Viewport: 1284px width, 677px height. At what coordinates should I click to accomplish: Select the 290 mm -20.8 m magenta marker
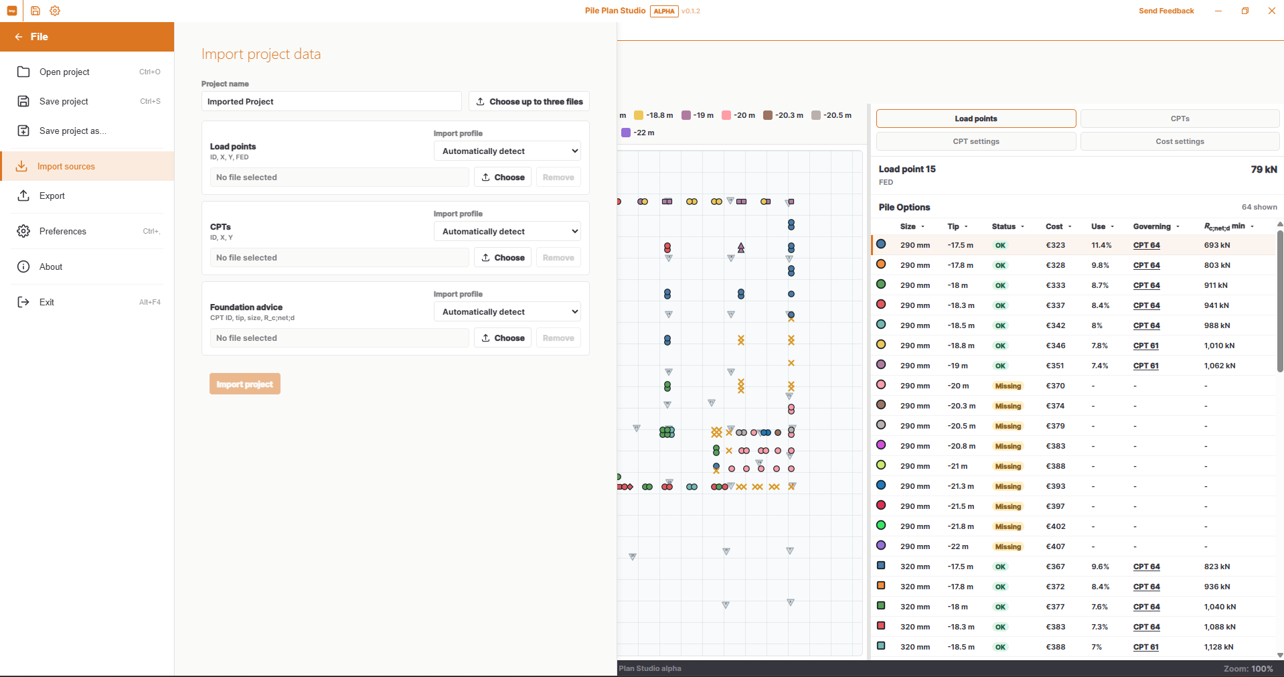(x=881, y=445)
